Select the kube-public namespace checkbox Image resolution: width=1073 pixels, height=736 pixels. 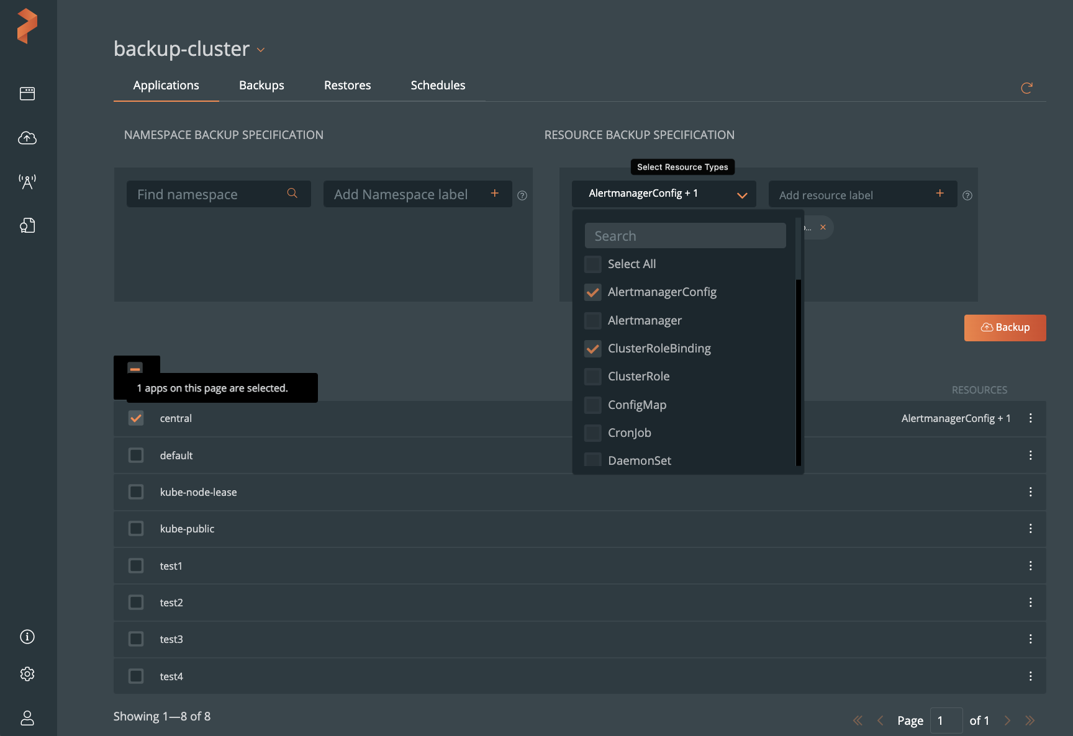pyautogui.click(x=136, y=529)
